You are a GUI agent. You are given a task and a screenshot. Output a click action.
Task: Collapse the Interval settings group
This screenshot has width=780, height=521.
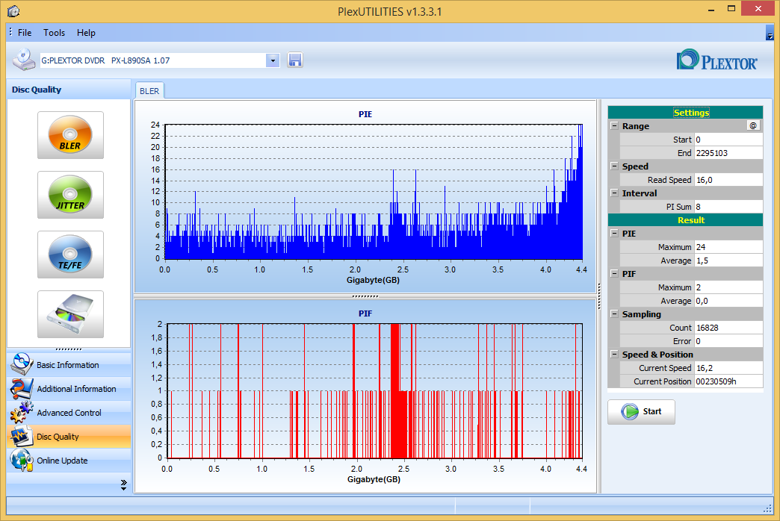[614, 193]
